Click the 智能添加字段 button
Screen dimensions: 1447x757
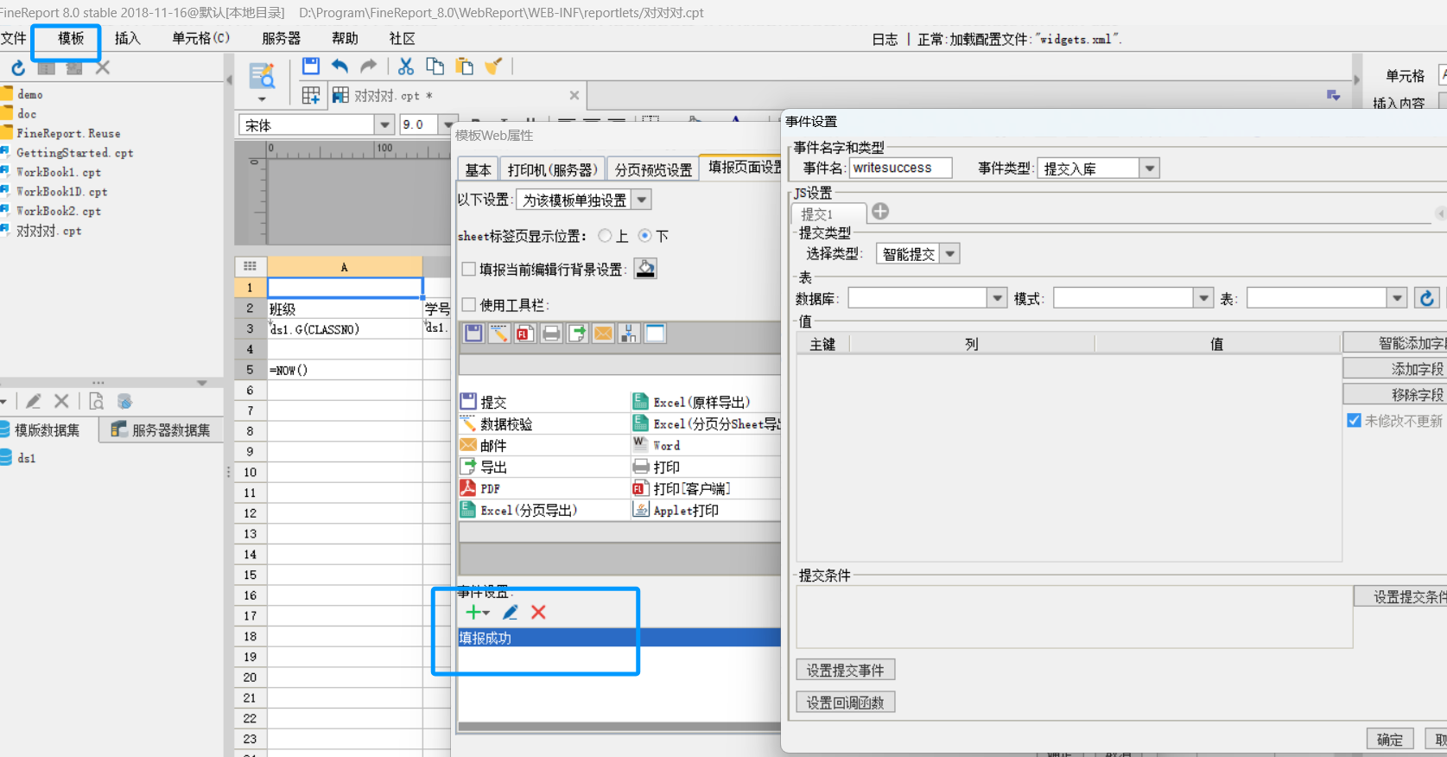pyautogui.click(x=1395, y=343)
